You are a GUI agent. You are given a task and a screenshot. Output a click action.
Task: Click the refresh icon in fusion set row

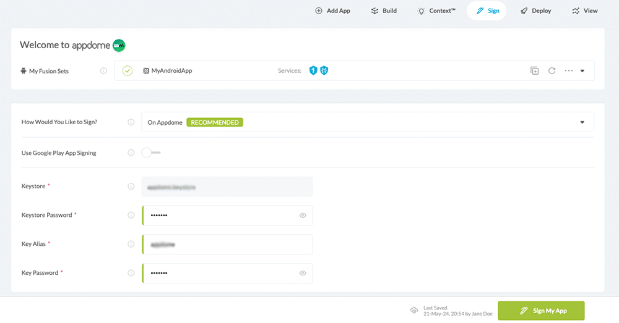(552, 71)
